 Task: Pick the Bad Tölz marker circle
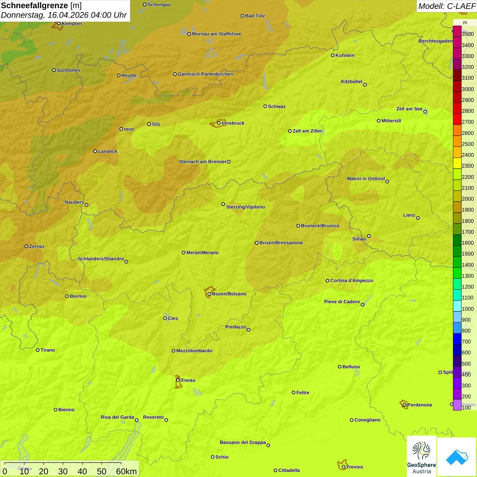point(242,16)
